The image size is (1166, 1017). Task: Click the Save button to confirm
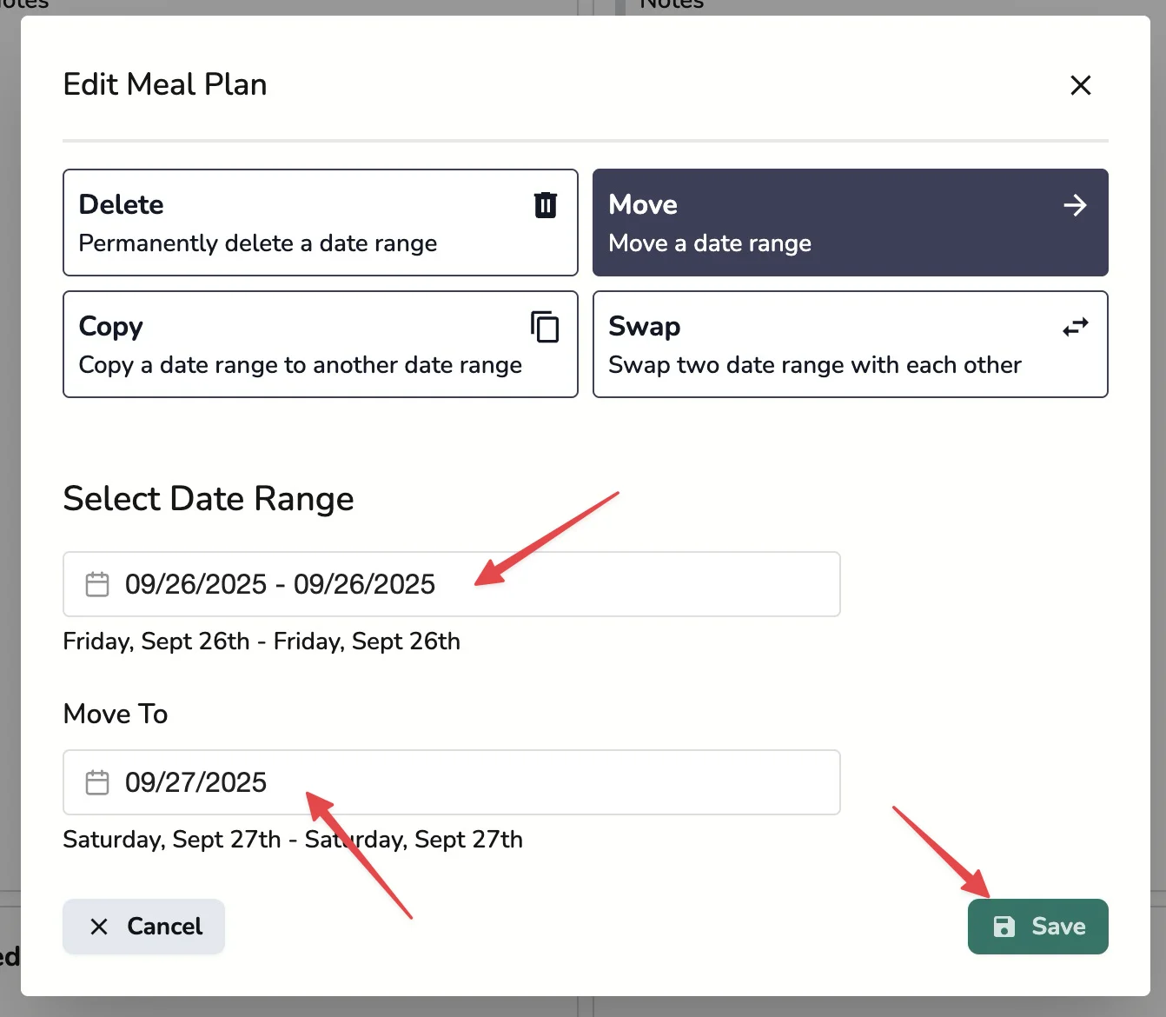point(1037,927)
